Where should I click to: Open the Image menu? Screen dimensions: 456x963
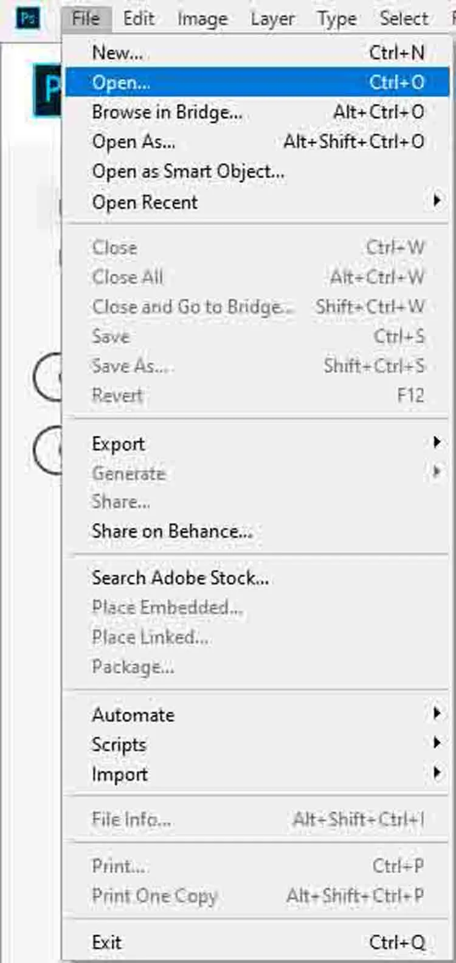point(202,18)
